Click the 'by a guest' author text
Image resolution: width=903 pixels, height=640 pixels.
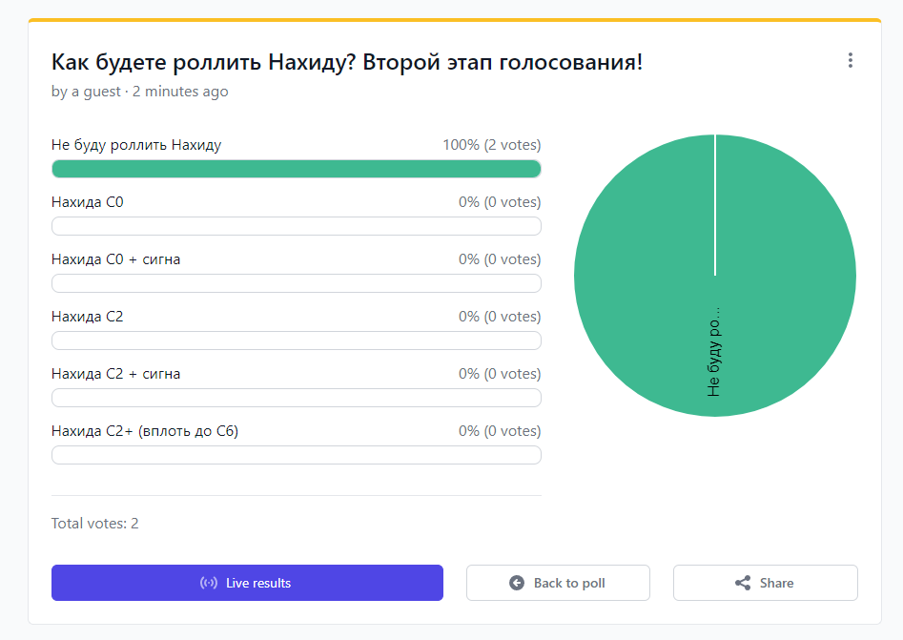(86, 92)
